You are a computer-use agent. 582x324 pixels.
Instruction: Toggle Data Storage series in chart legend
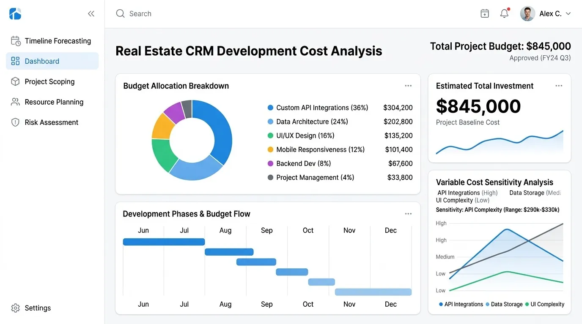click(504, 304)
